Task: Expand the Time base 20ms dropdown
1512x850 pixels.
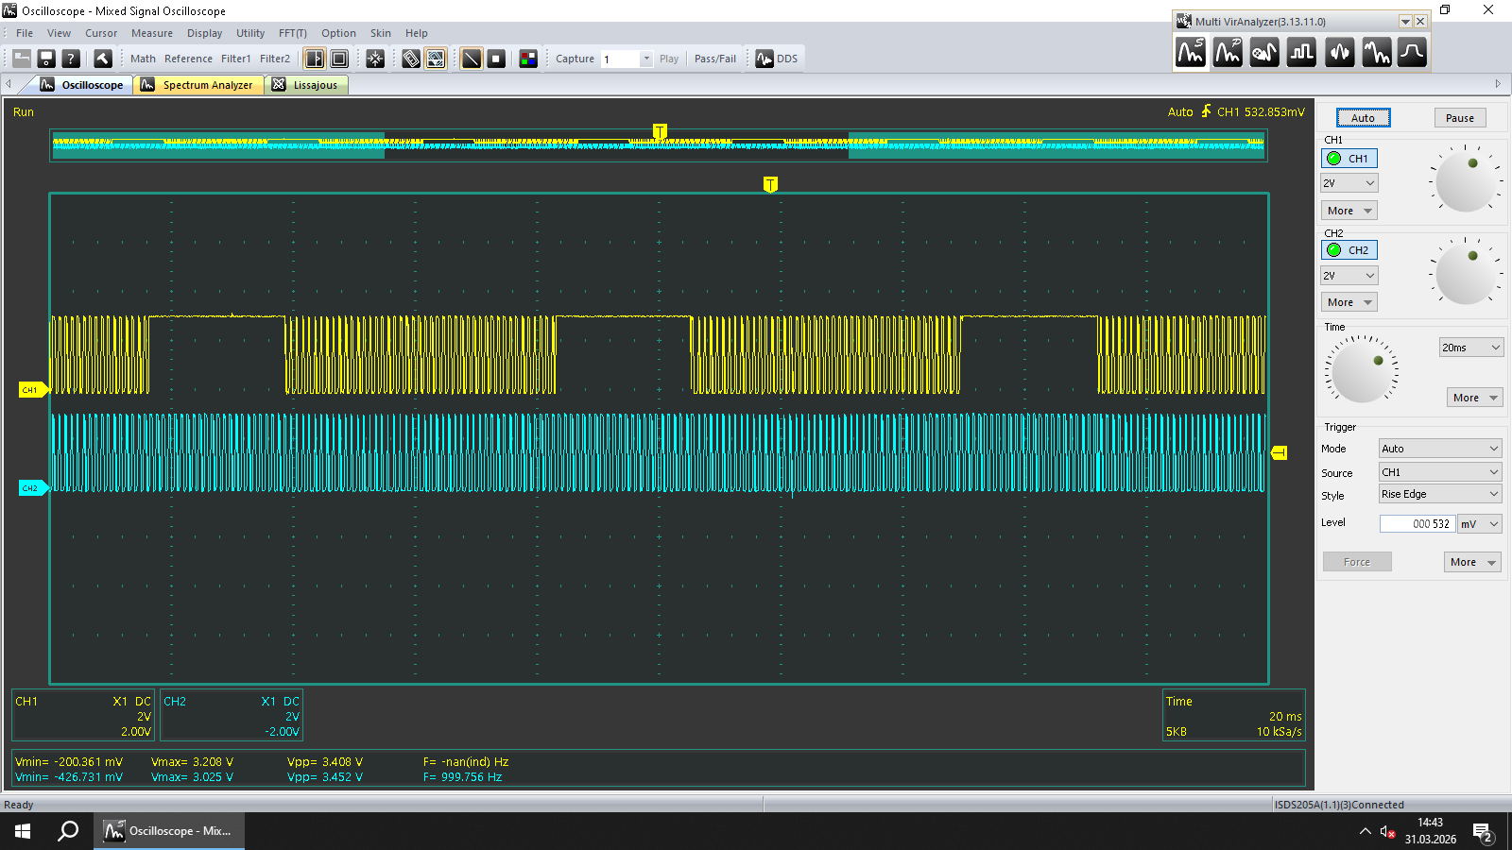Action: (1470, 348)
